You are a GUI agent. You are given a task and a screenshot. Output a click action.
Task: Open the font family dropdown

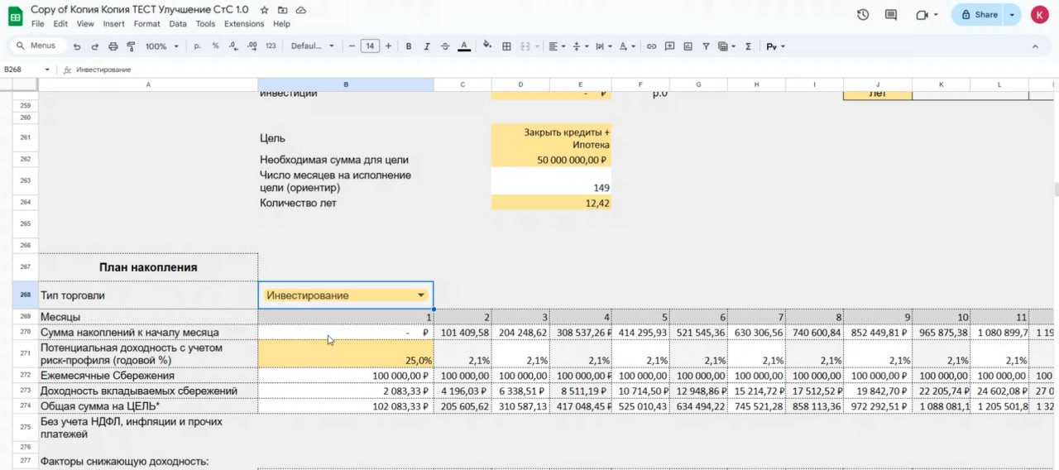click(x=313, y=46)
